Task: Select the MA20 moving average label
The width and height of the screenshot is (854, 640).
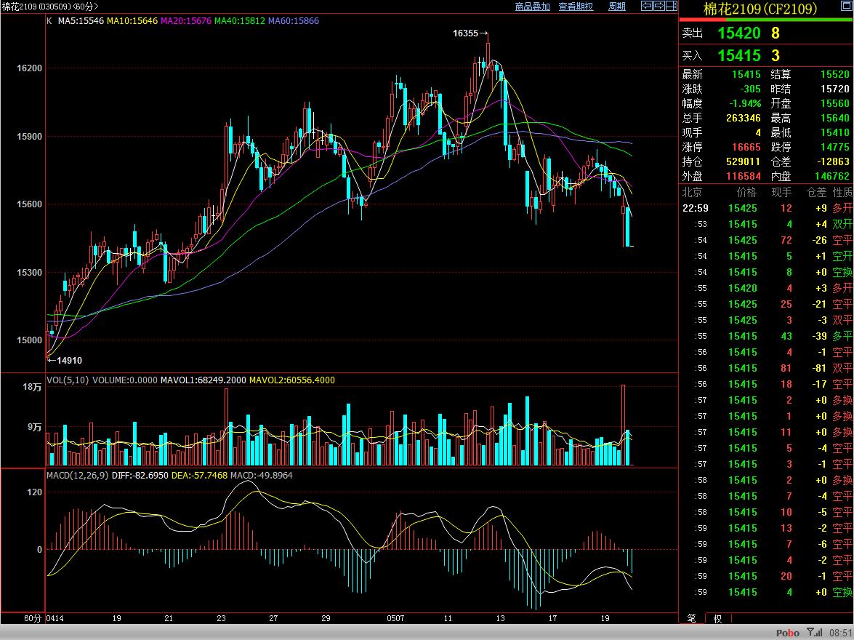Action: point(186,21)
